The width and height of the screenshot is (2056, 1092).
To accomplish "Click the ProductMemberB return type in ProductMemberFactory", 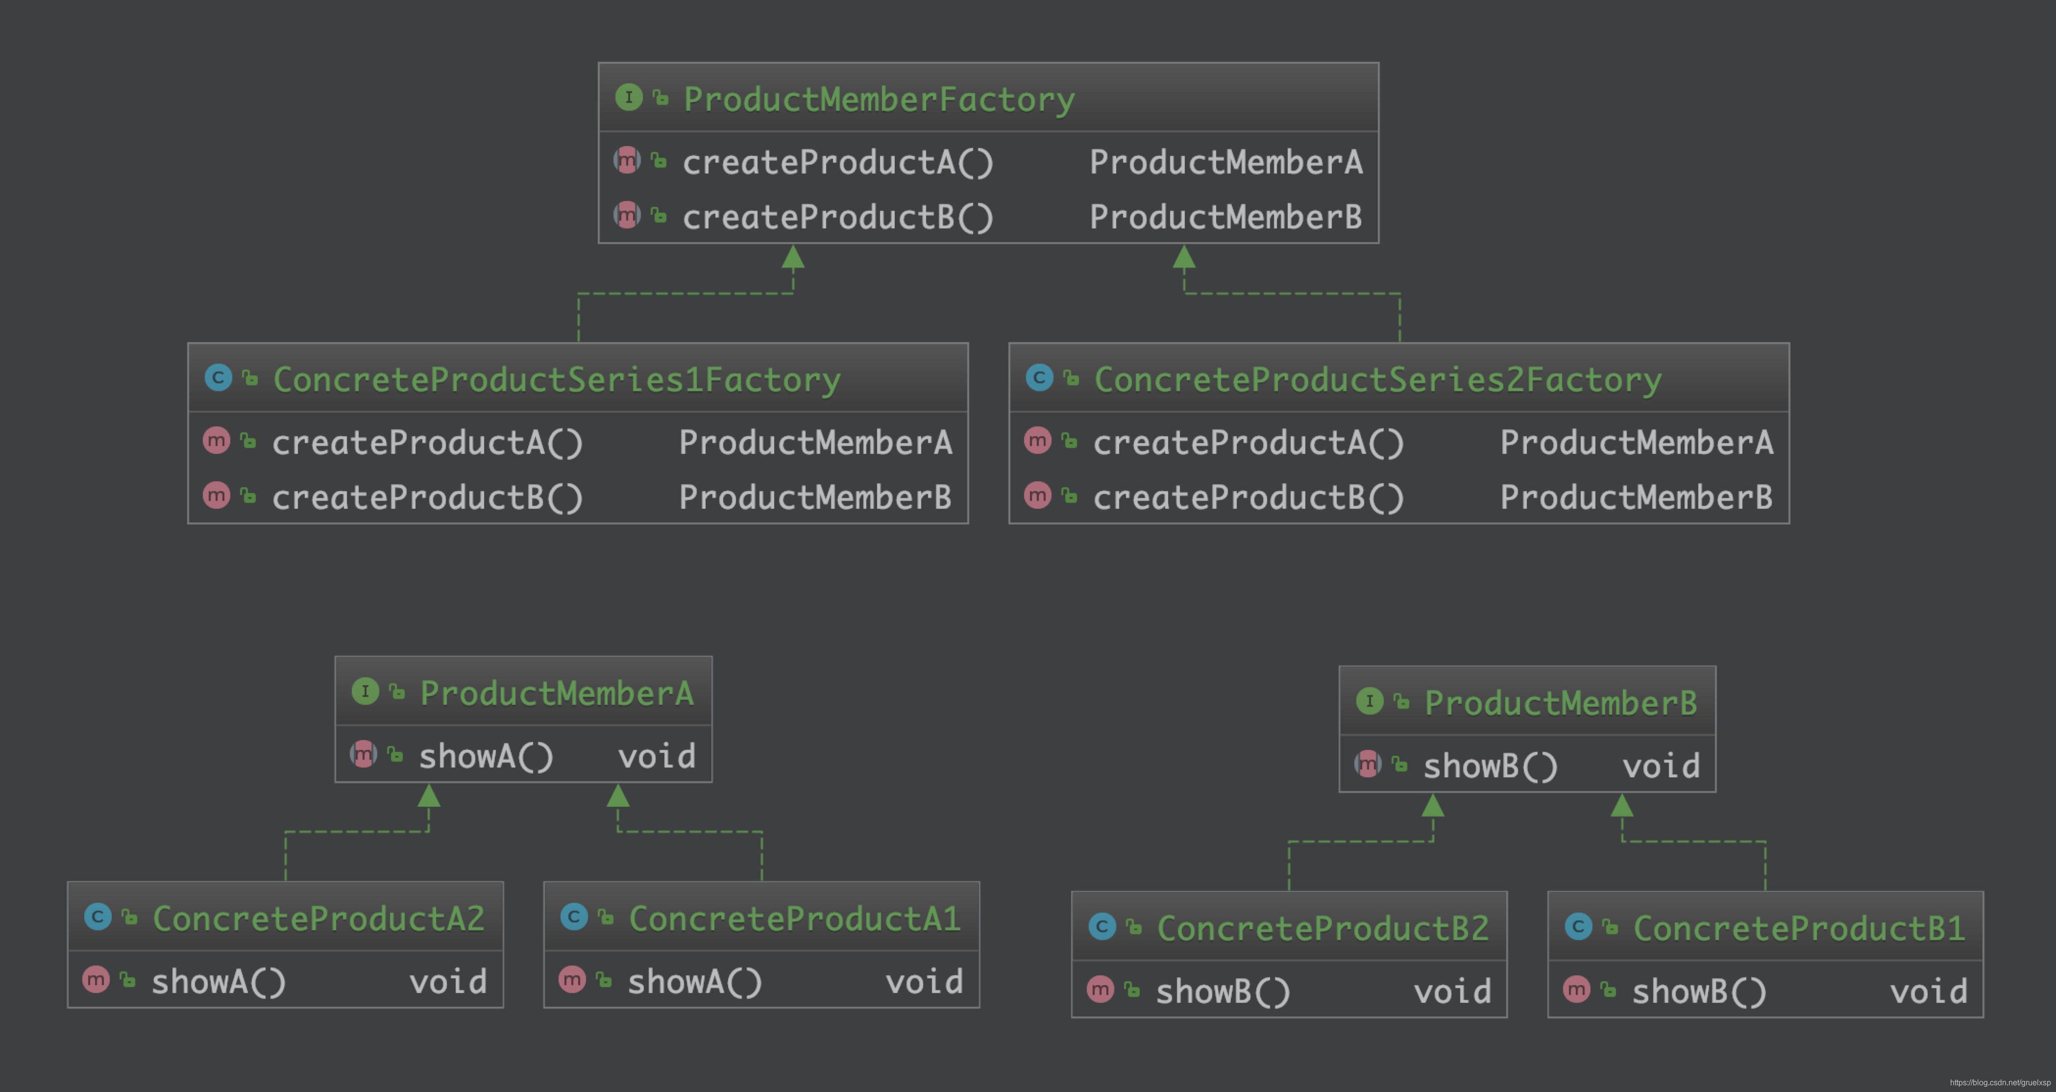I will click(x=1227, y=216).
